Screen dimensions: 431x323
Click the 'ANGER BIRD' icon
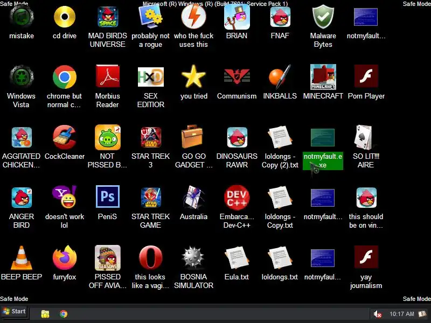[22, 198]
